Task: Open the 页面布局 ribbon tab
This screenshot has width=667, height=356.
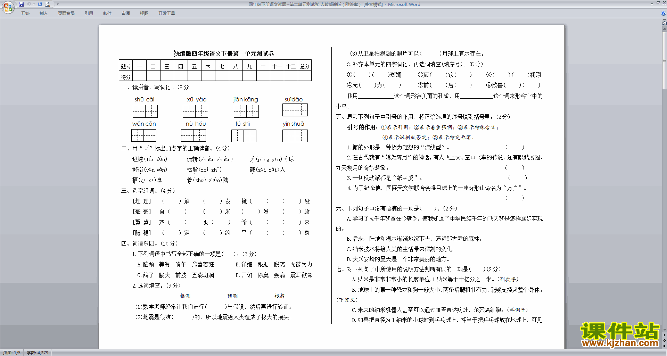Action: coord(66,13)
